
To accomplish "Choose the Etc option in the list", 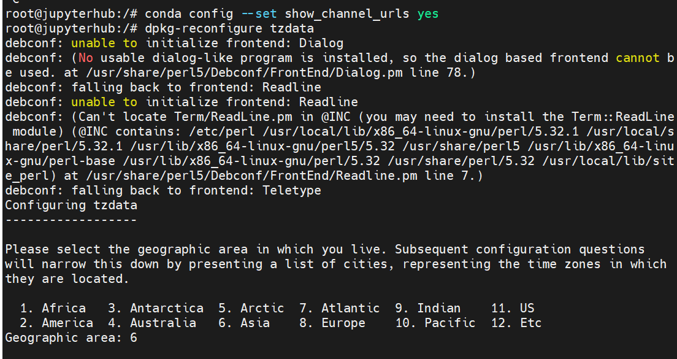I will [x=530, y=323].
